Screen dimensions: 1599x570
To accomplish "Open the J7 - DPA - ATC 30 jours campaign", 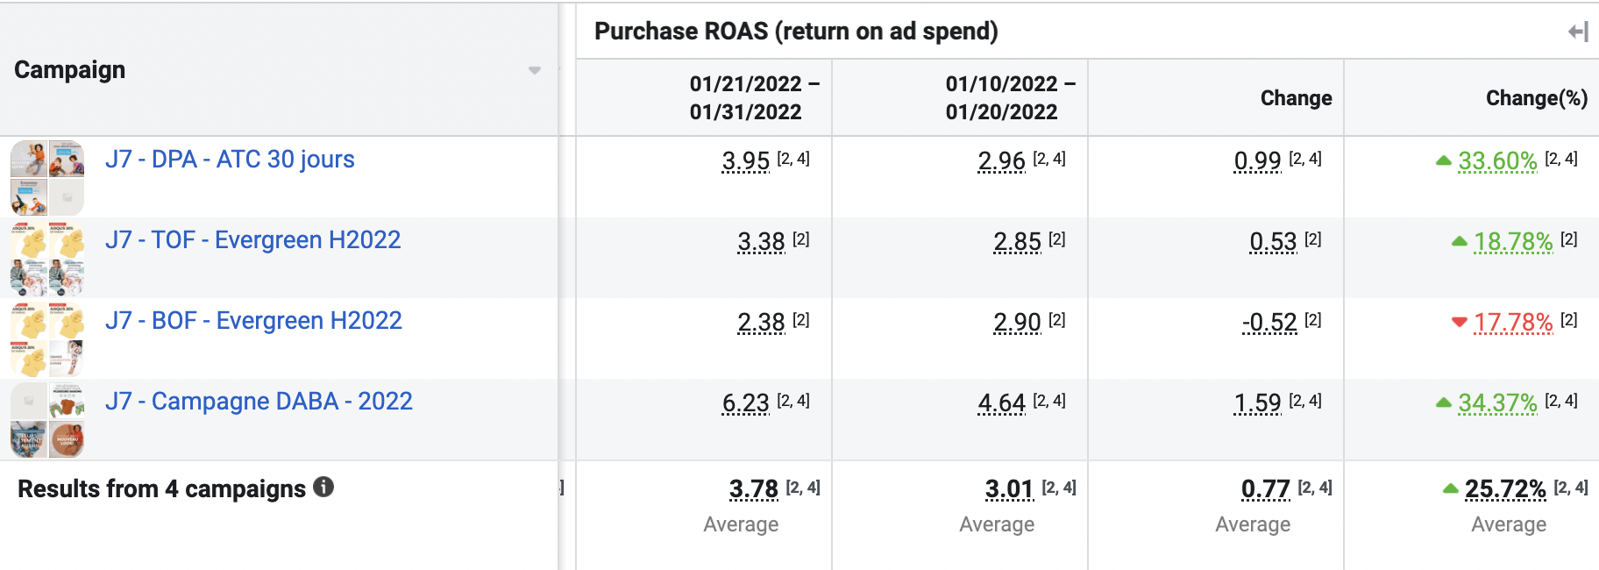I will [230, 160].
